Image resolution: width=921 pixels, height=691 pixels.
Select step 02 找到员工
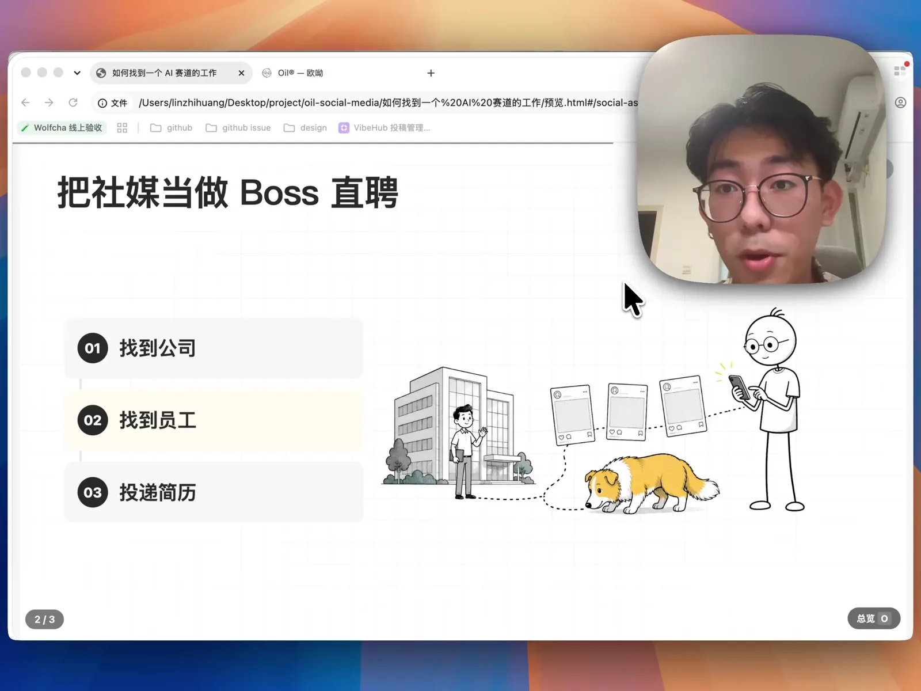pos(214,420)
